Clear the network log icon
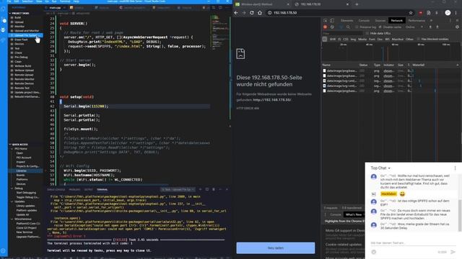The height and width of the screenshot is (259, 462). (x=332, y=27)
